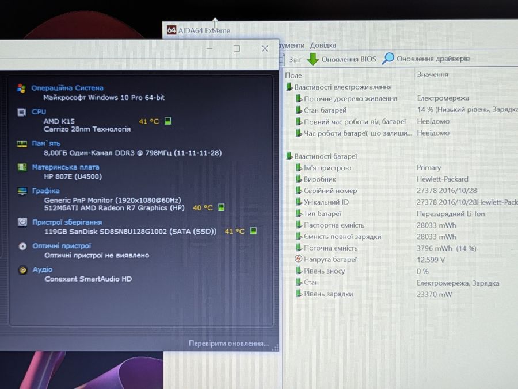Click the 12.599 V voltage value
This screenshot has width=518, height=389.
(x=431, y=260)
